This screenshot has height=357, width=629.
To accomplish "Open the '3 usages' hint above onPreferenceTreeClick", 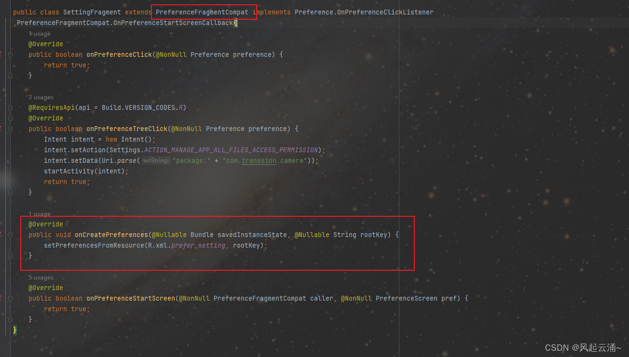I will (41, 97).
